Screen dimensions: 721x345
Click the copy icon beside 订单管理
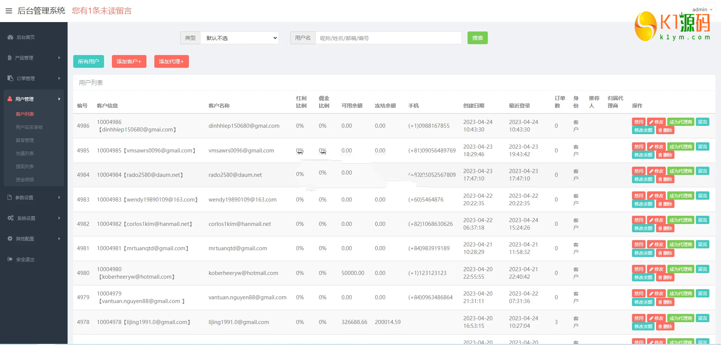pos(10,78)
